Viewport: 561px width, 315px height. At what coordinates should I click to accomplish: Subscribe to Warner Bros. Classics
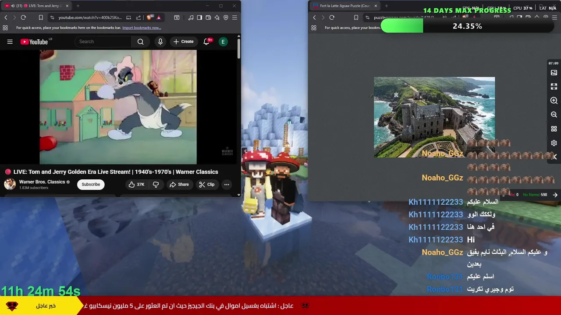click(91, 184)
